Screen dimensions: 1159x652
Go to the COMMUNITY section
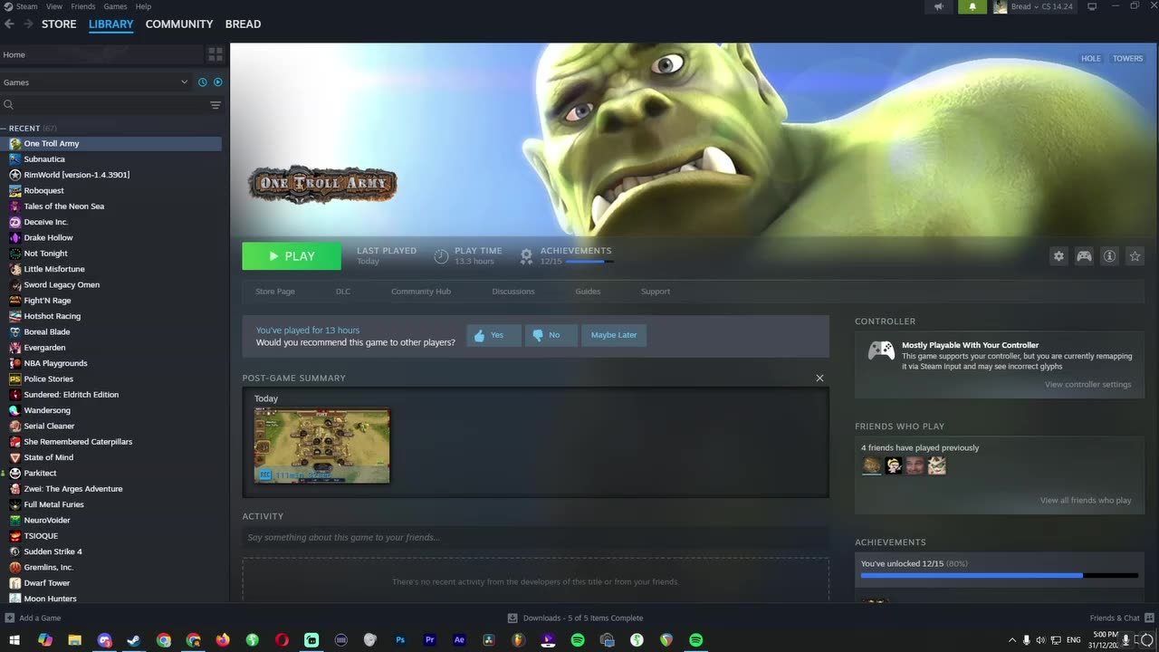(x=179, y=24)
